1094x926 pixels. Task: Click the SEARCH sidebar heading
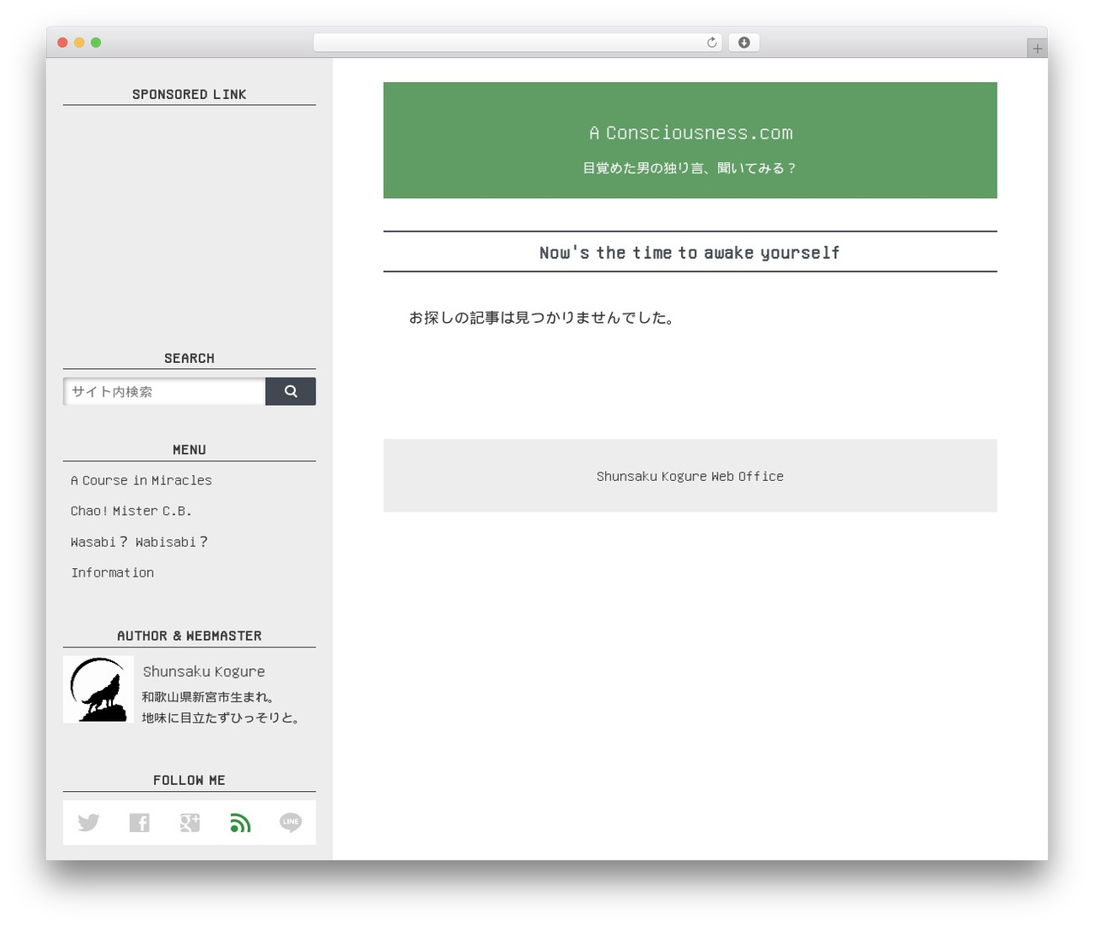click(x=190, y=358)
